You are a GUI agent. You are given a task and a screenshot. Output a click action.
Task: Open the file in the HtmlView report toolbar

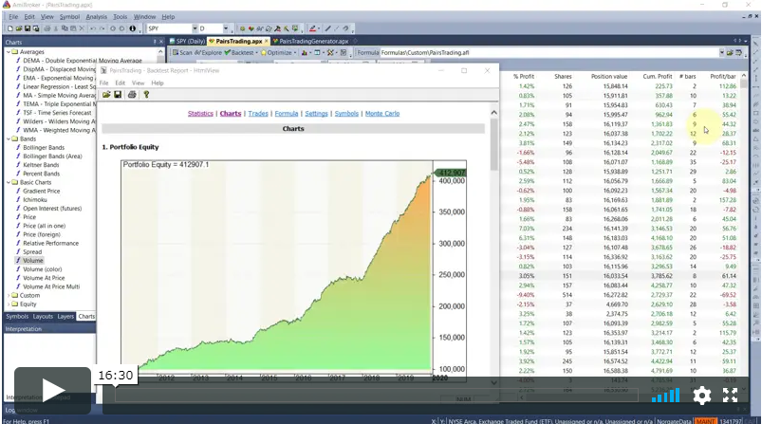(x=106, y=95)
